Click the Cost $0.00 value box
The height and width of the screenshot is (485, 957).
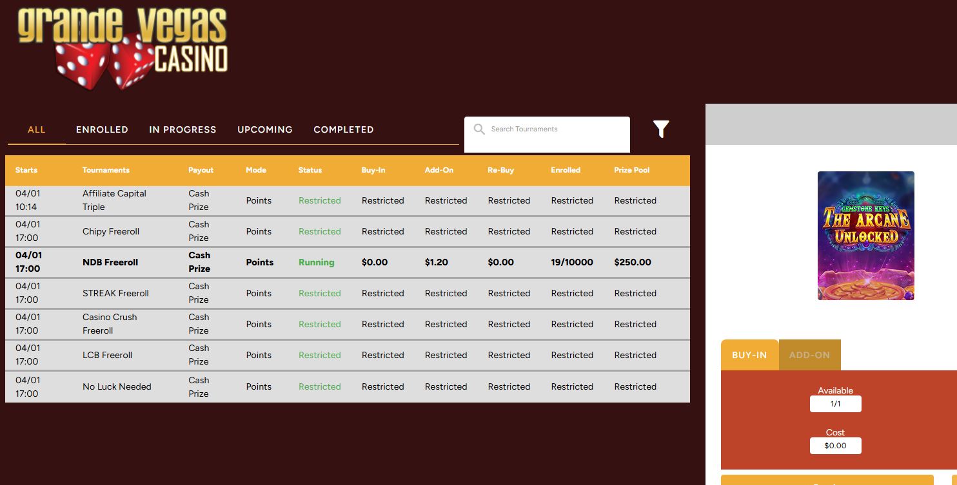point(836,446)
